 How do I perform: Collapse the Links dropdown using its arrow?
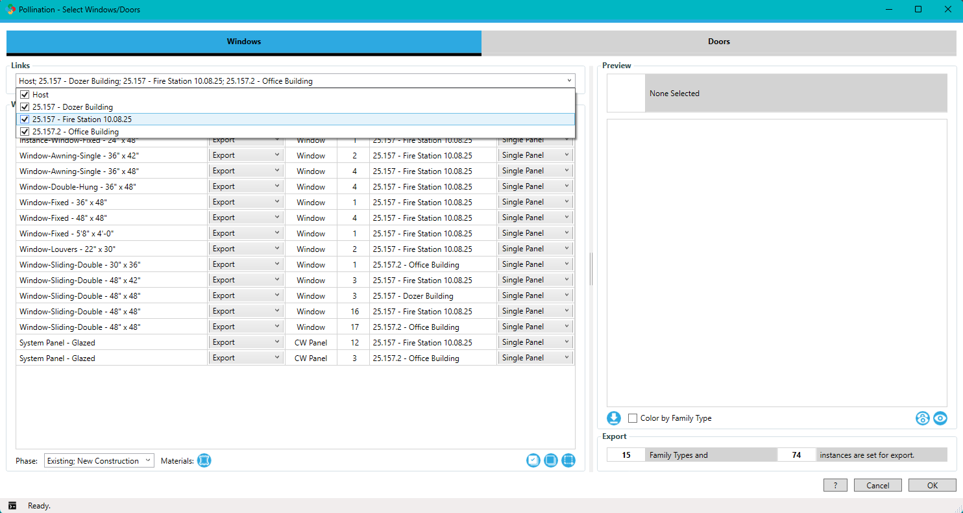[x=569, y=81]
